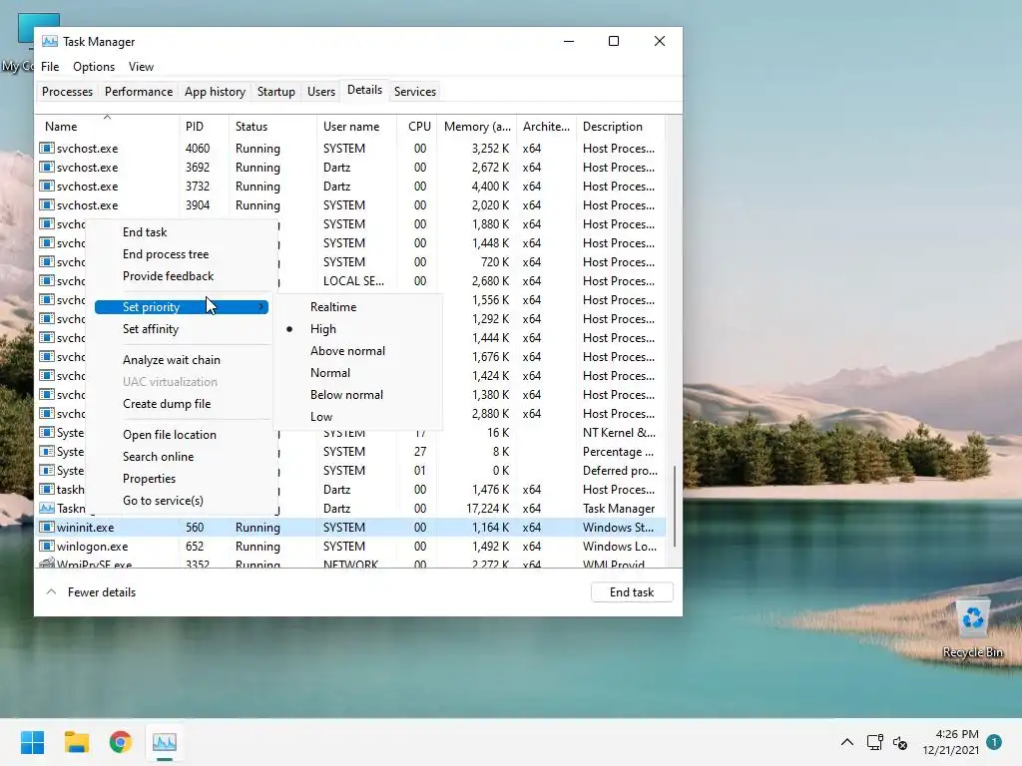Set priority to Low

pos(321,416)
